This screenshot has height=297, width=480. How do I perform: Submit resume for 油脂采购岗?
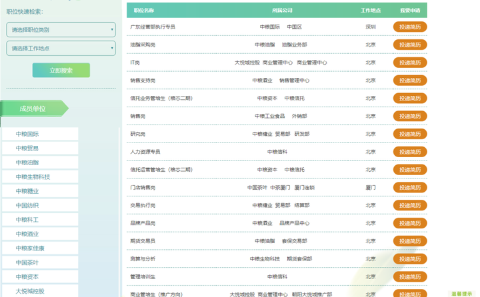(410, 45)
